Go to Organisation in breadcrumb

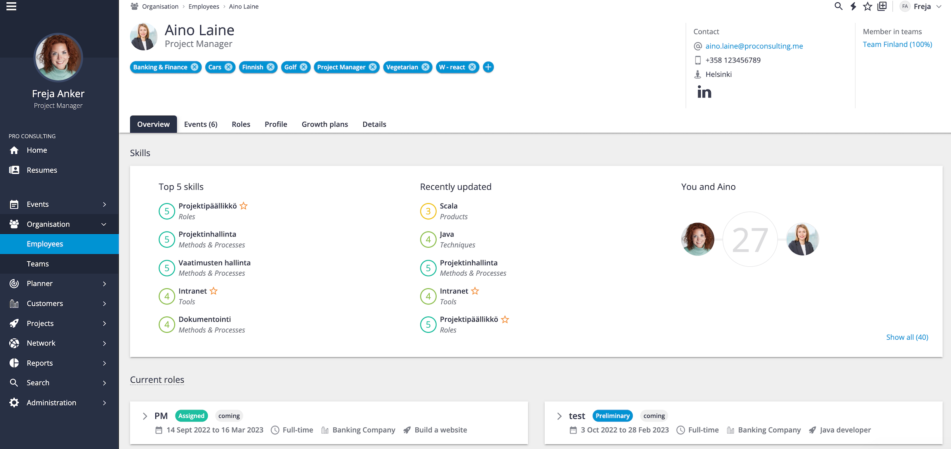tap(160, 6)
